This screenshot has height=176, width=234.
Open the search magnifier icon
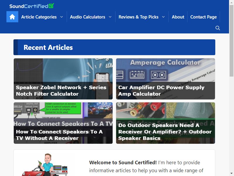pyautogui.click(x=218, y=28)
